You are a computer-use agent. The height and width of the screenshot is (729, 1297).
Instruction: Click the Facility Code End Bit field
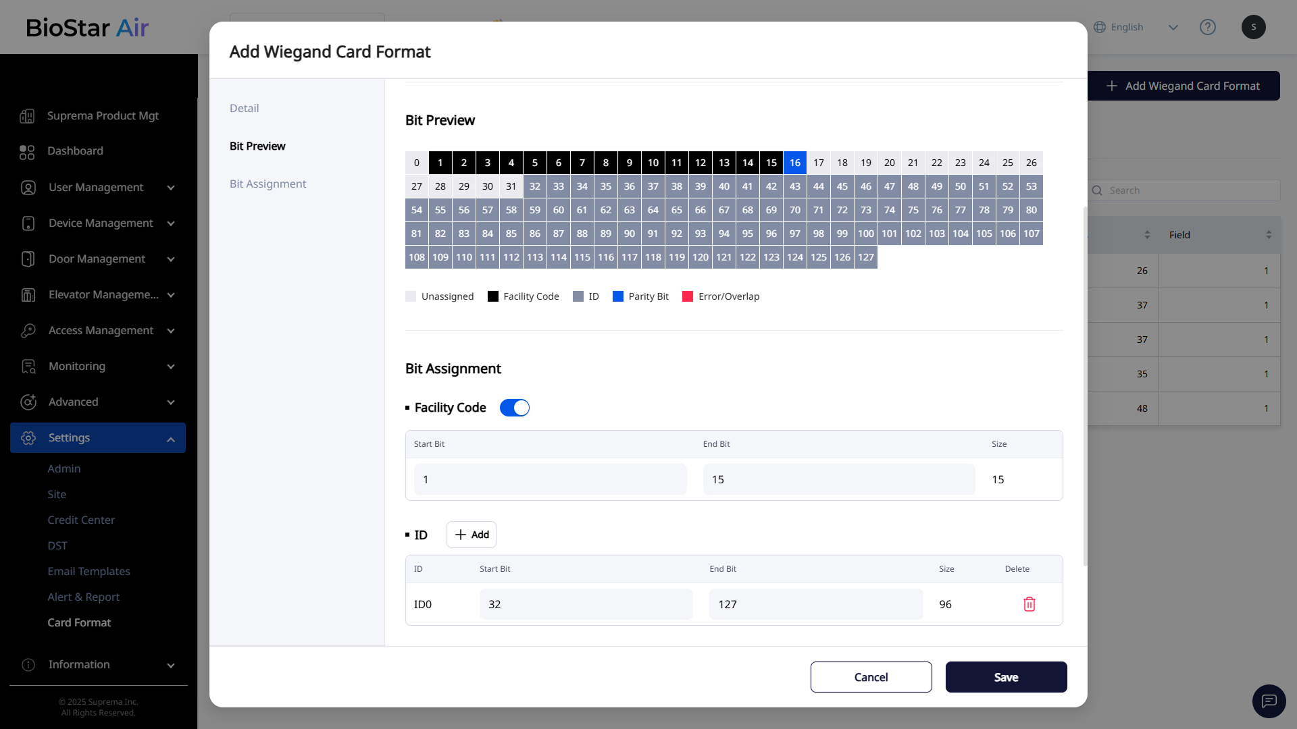click(838, 479)
